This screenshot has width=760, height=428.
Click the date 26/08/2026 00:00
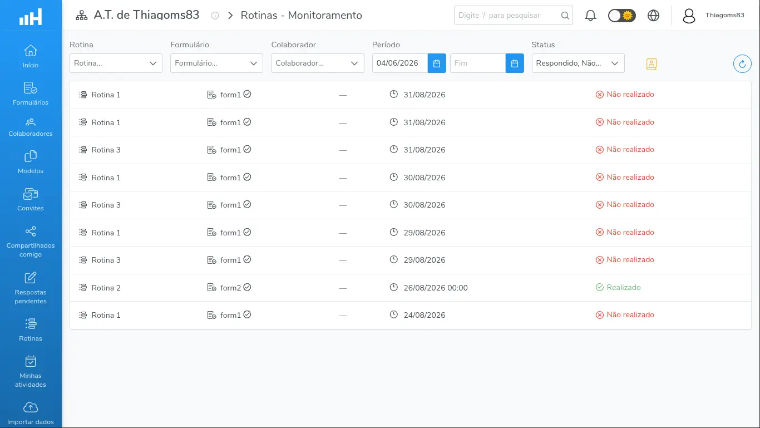click(436, 288)
